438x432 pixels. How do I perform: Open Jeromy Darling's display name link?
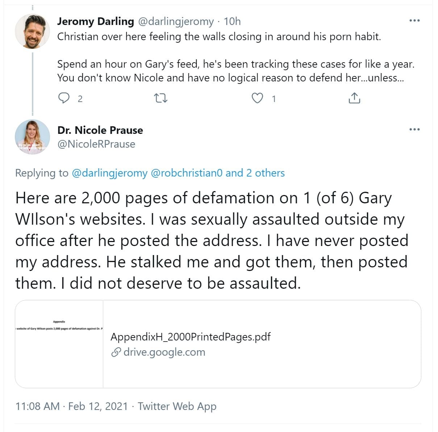[x=96, y=21]
